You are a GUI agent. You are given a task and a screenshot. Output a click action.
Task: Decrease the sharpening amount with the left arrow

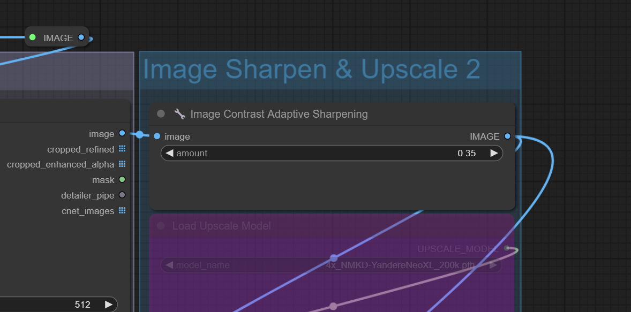[x=169, y=154]
